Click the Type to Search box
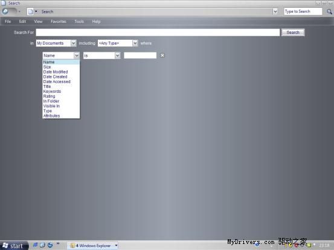This screenshot has height=250, width=334. 303,11
